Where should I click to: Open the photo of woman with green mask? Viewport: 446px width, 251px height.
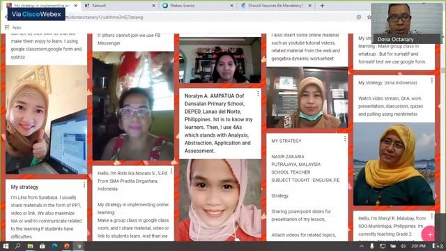coord(307,98)
